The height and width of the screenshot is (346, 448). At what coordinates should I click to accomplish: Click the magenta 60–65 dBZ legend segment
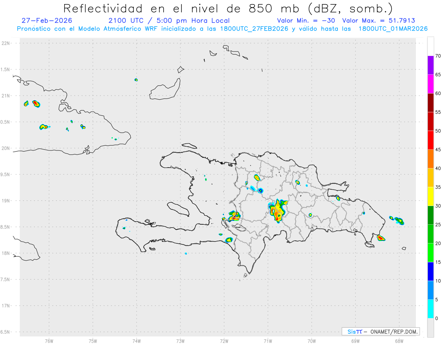coord(430,84)
